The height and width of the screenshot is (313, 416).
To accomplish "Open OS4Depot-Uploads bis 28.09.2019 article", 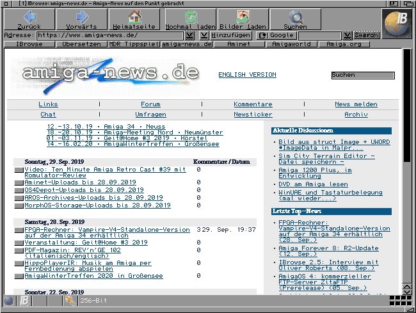I will pyautogui.click(x=84, y=190).
